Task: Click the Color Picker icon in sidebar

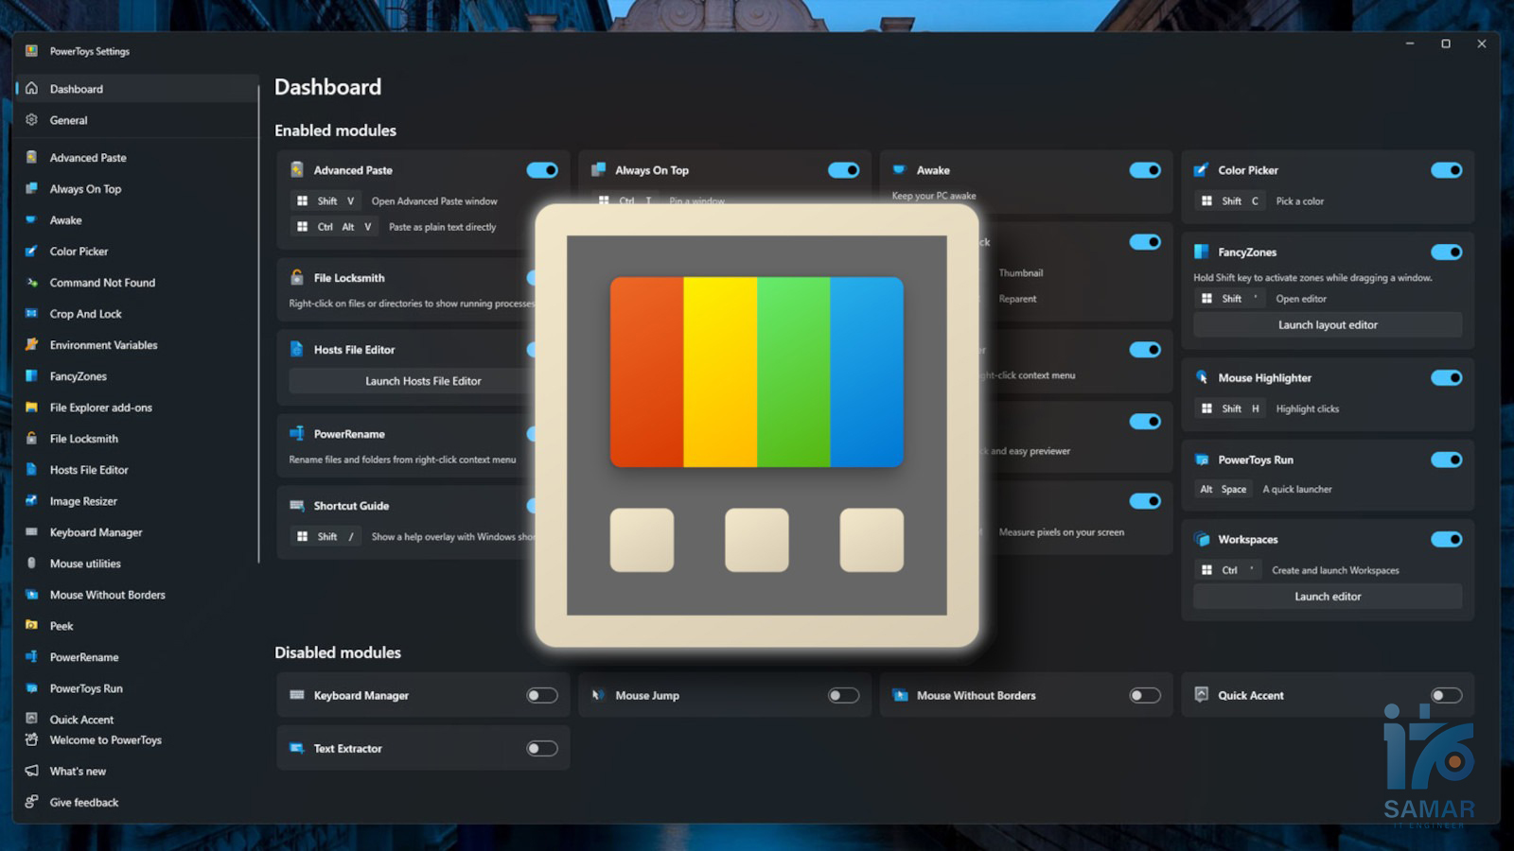Action: (x=31, y=252)
